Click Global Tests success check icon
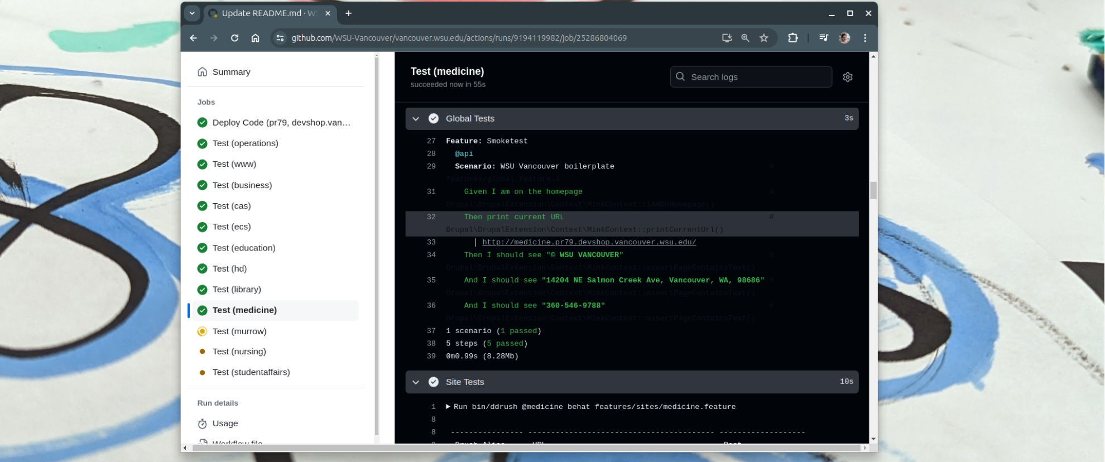The width and height of the screenshot is (1105, 462). point(434,118)
